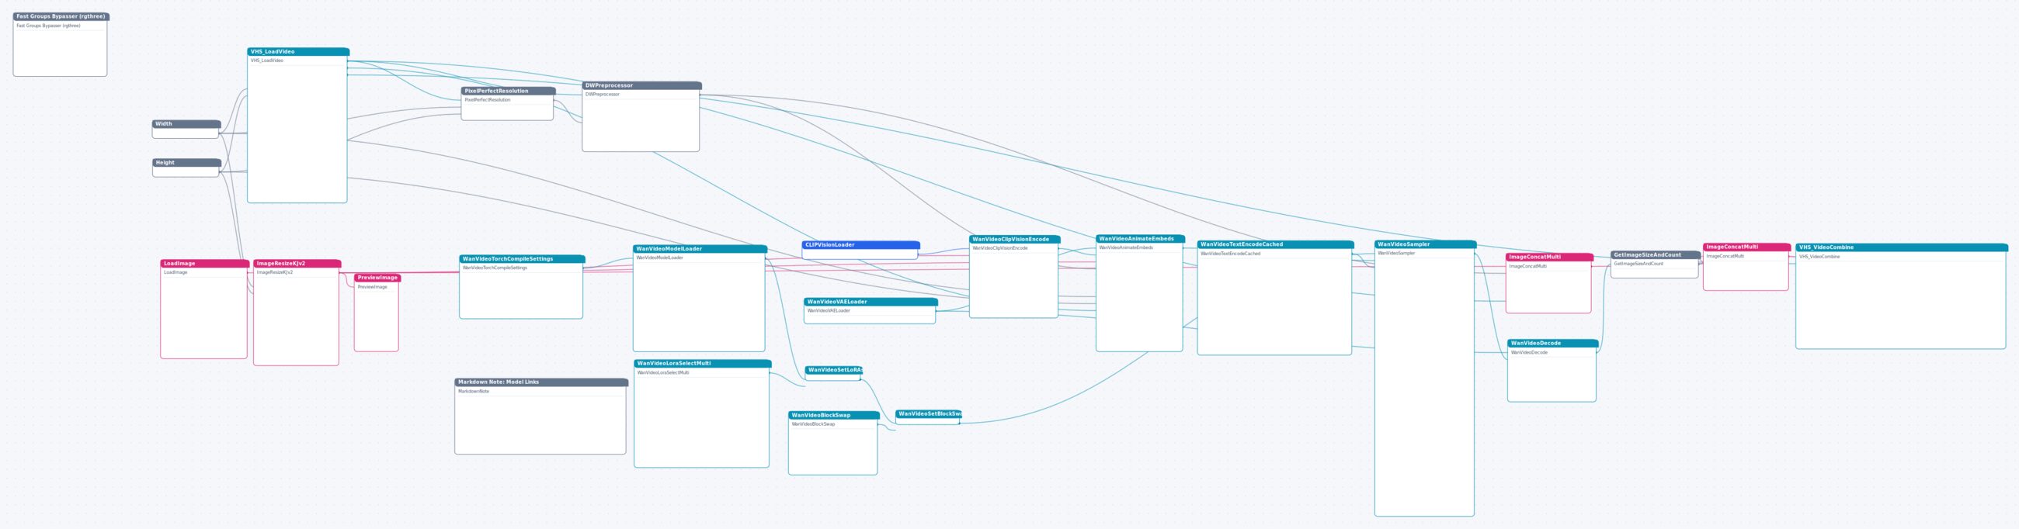
Task: Click the LoadImage node title bar
Action: pyautogui.click(x=204, y=264)
